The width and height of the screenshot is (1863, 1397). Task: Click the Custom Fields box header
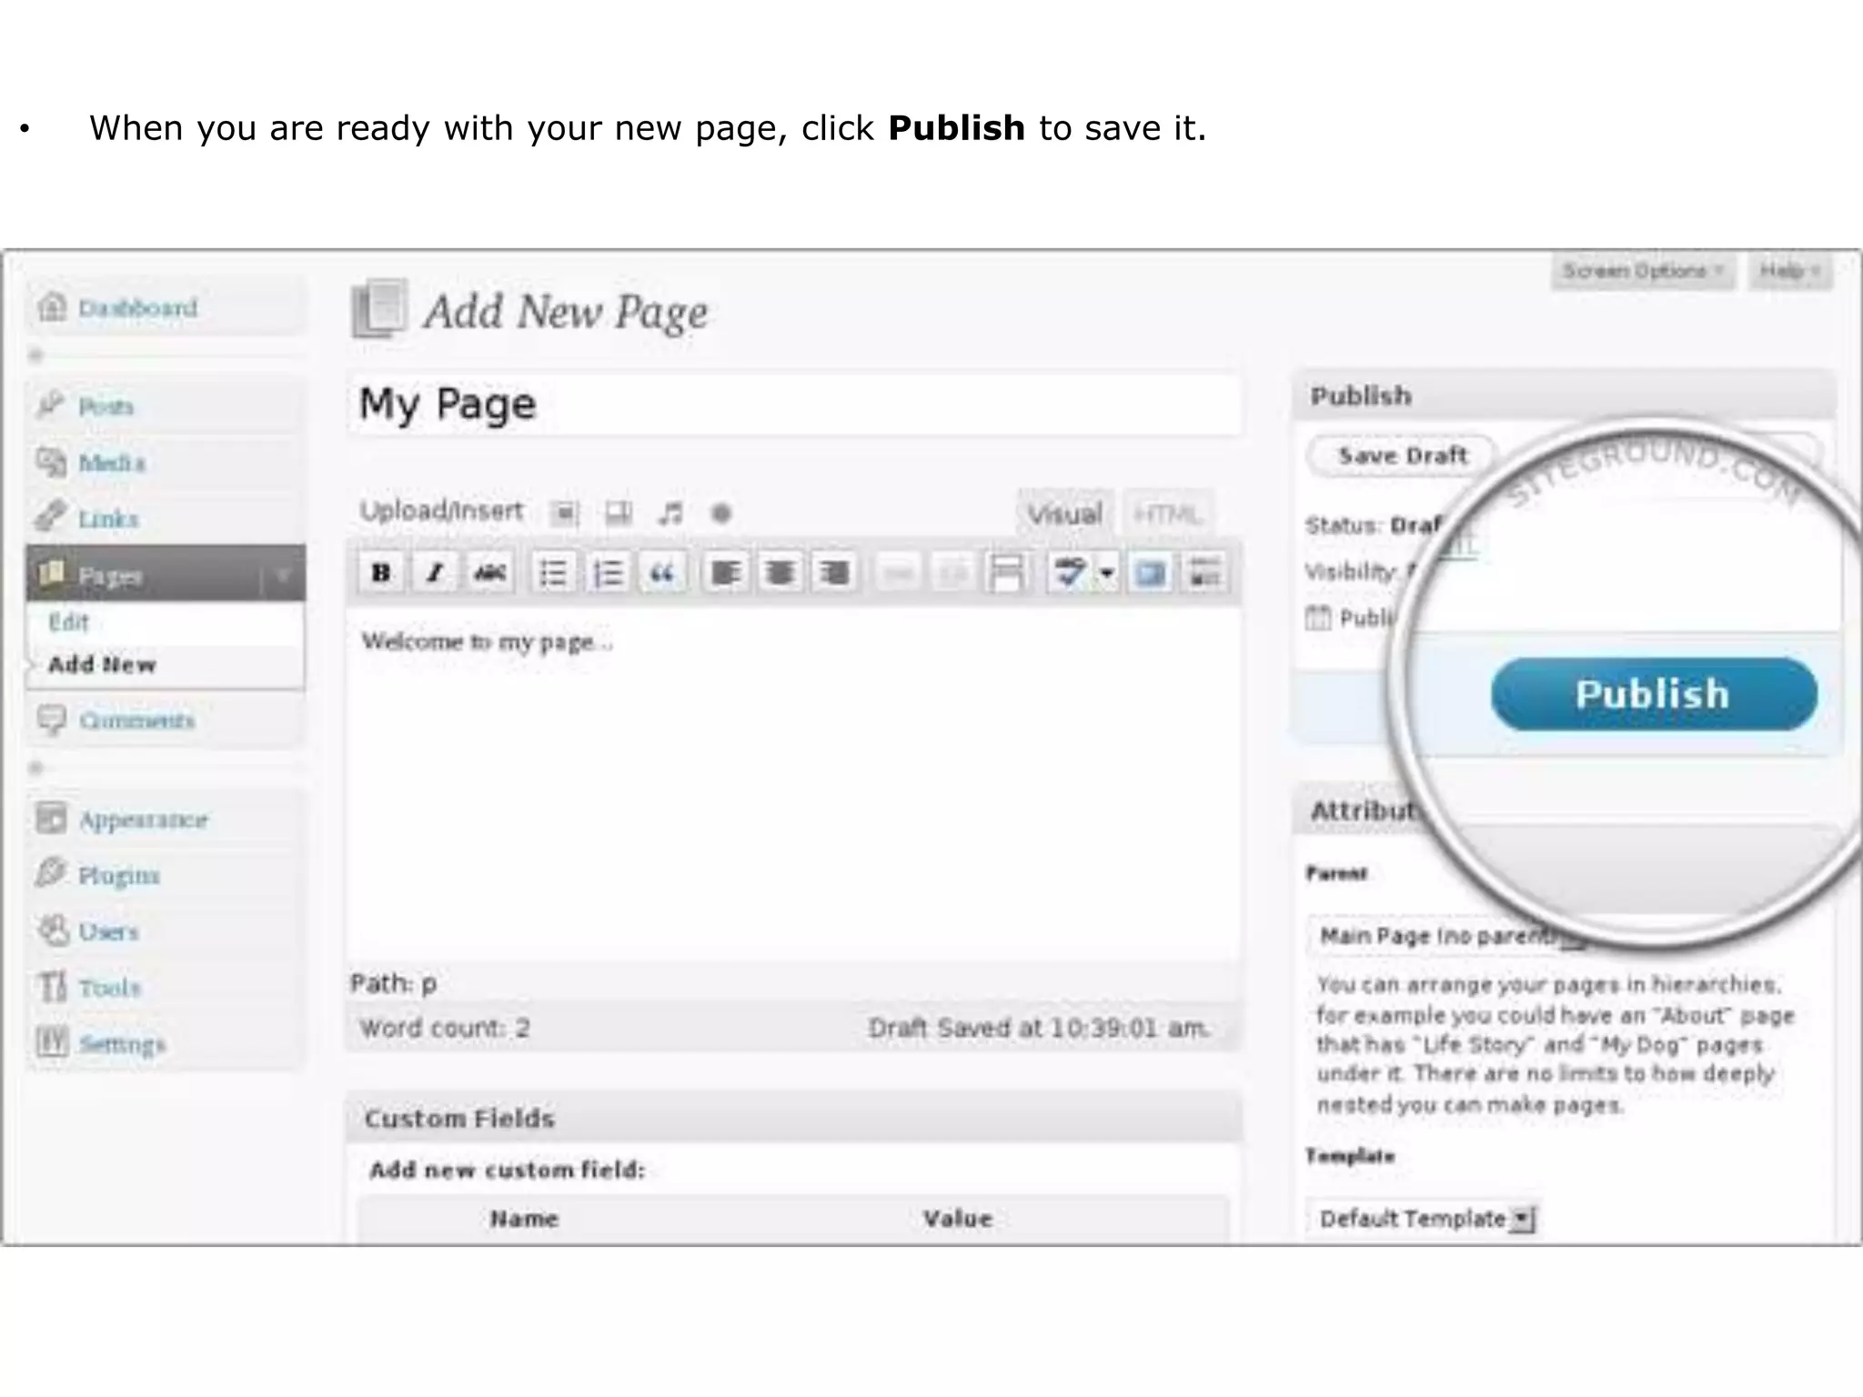pos(794,1118)
